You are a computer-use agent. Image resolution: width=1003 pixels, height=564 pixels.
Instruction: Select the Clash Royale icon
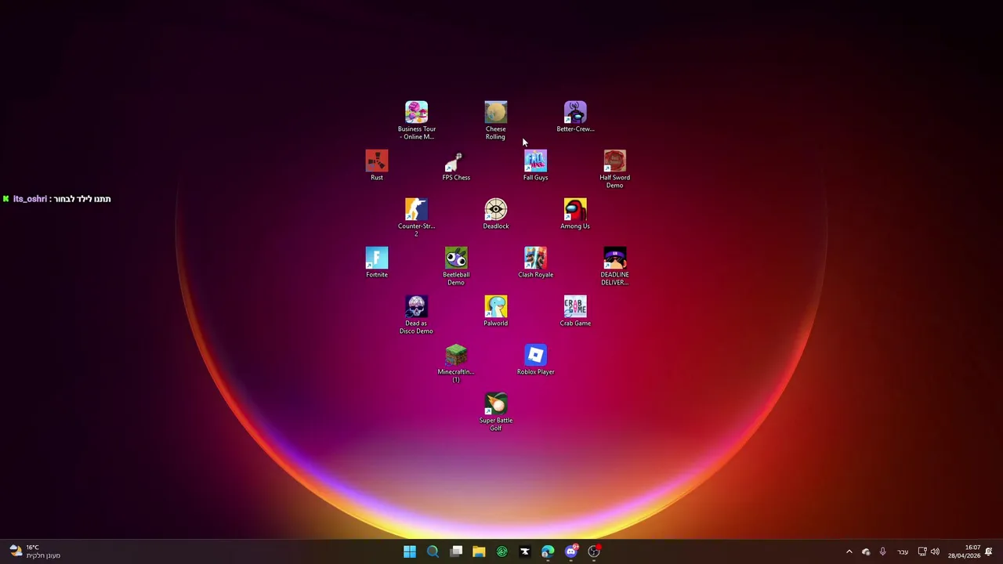[535, 262]
